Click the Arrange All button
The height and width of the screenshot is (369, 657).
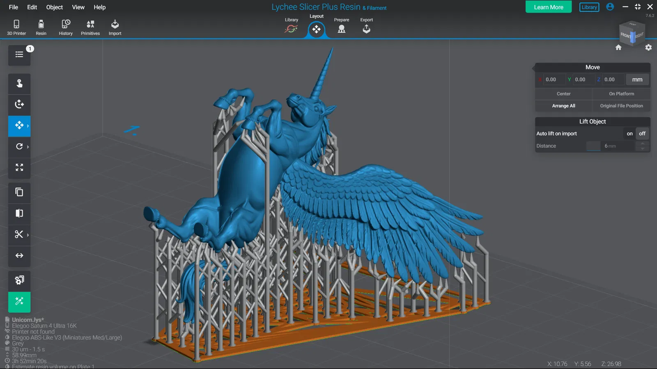click(x=563, y=106)
